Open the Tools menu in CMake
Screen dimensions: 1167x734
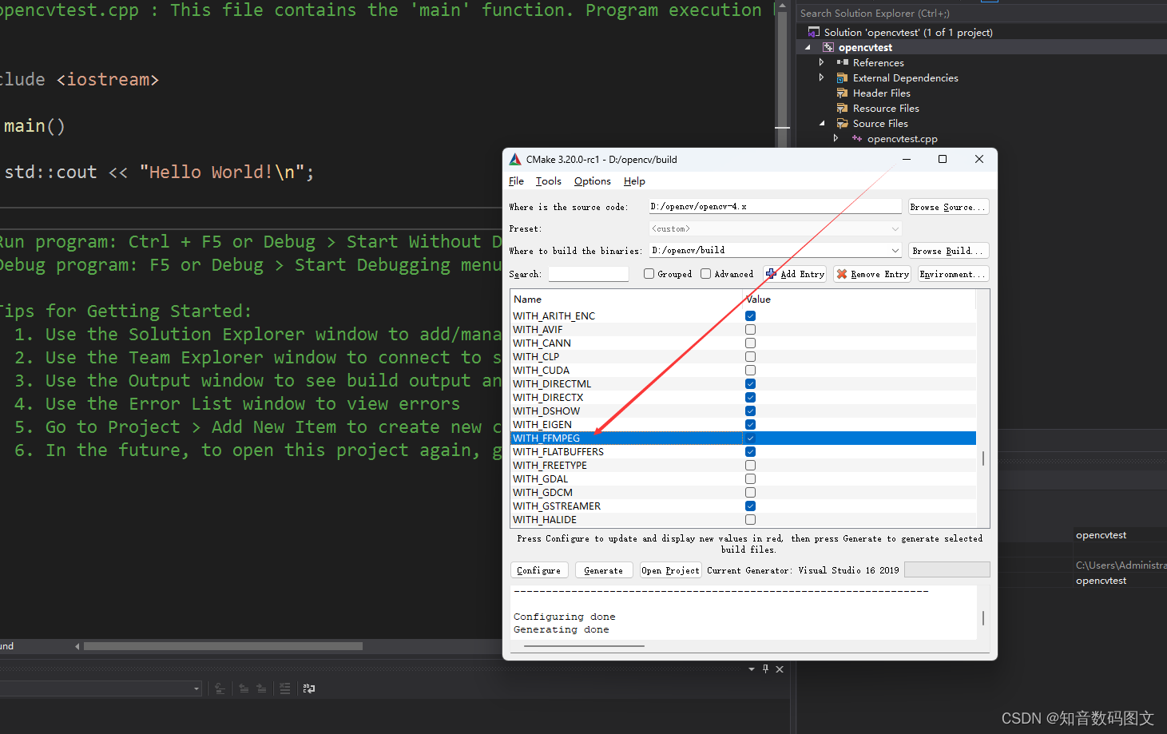pyautogui.click(x=548, y=181)
